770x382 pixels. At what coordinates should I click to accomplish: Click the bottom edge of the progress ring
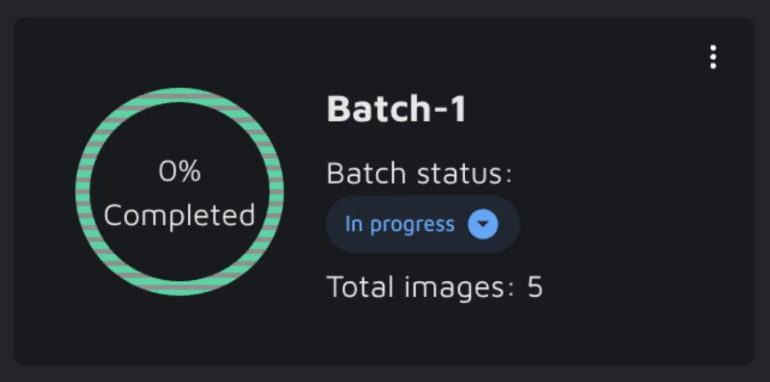pos(180,288)
